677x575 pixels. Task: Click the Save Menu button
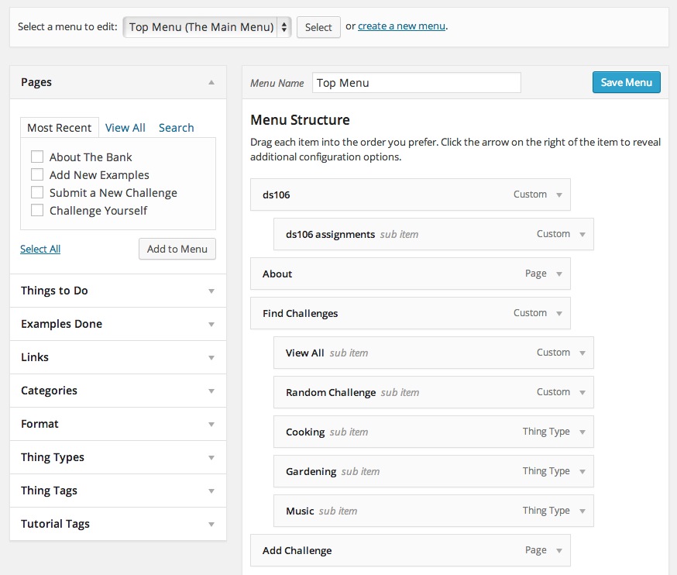(626, 82)
